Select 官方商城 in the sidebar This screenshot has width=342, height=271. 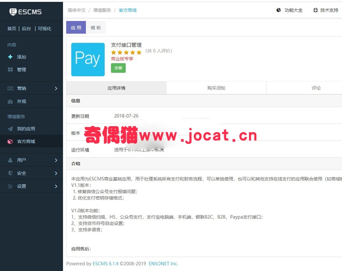pyautogui.click(x=26, y=141)
